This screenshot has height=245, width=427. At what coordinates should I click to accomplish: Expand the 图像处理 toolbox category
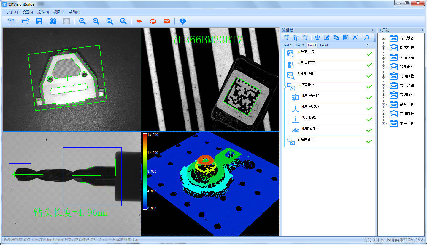click(383, 48)
